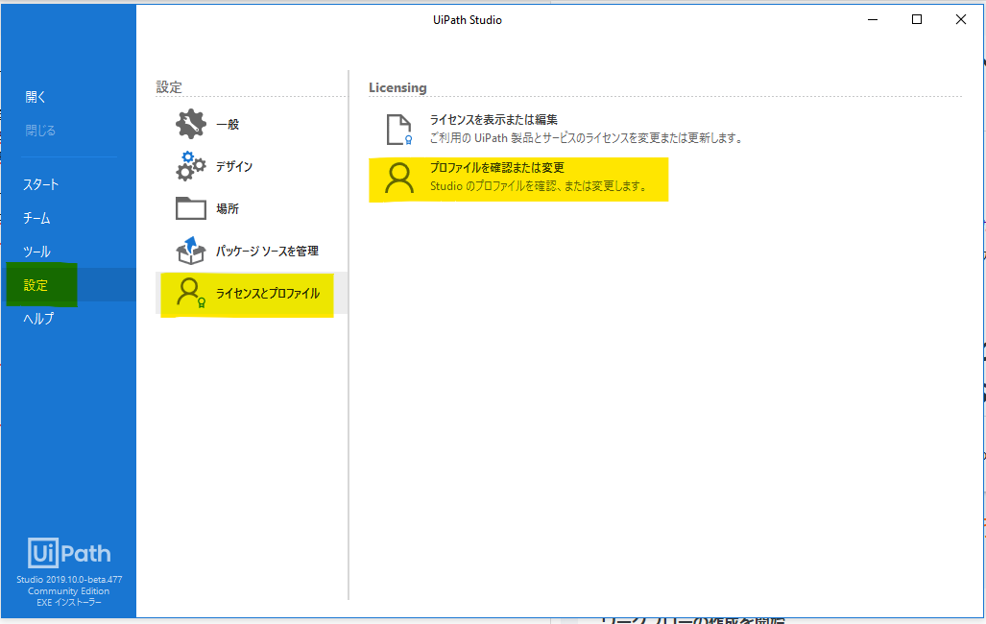Select the 設定 sidebar entry
986x624 pixels.
[x=36, y=284]
